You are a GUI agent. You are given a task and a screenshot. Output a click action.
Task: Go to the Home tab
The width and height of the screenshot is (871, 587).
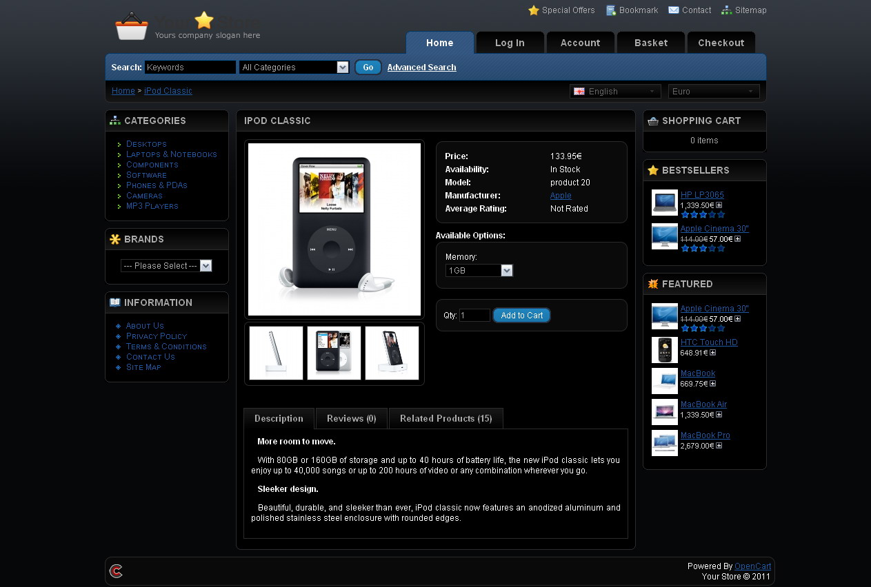point(440,43)
